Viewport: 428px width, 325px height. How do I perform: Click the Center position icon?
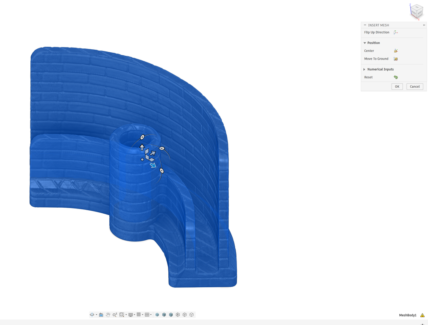coord(395,51)
